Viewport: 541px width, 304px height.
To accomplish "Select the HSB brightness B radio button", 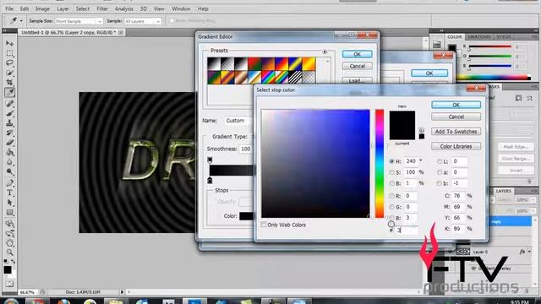I will tap(391, 183).
